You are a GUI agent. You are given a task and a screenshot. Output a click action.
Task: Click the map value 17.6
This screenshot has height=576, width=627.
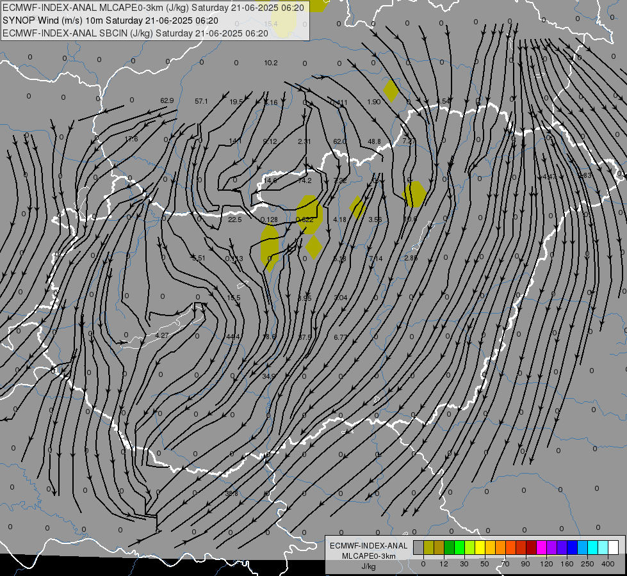(131, 139)
